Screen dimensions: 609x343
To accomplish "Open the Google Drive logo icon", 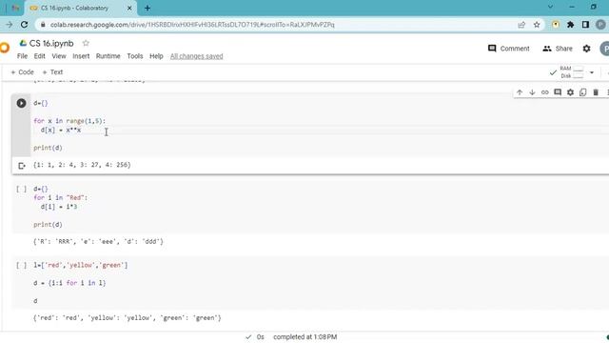I will [23, 43].
